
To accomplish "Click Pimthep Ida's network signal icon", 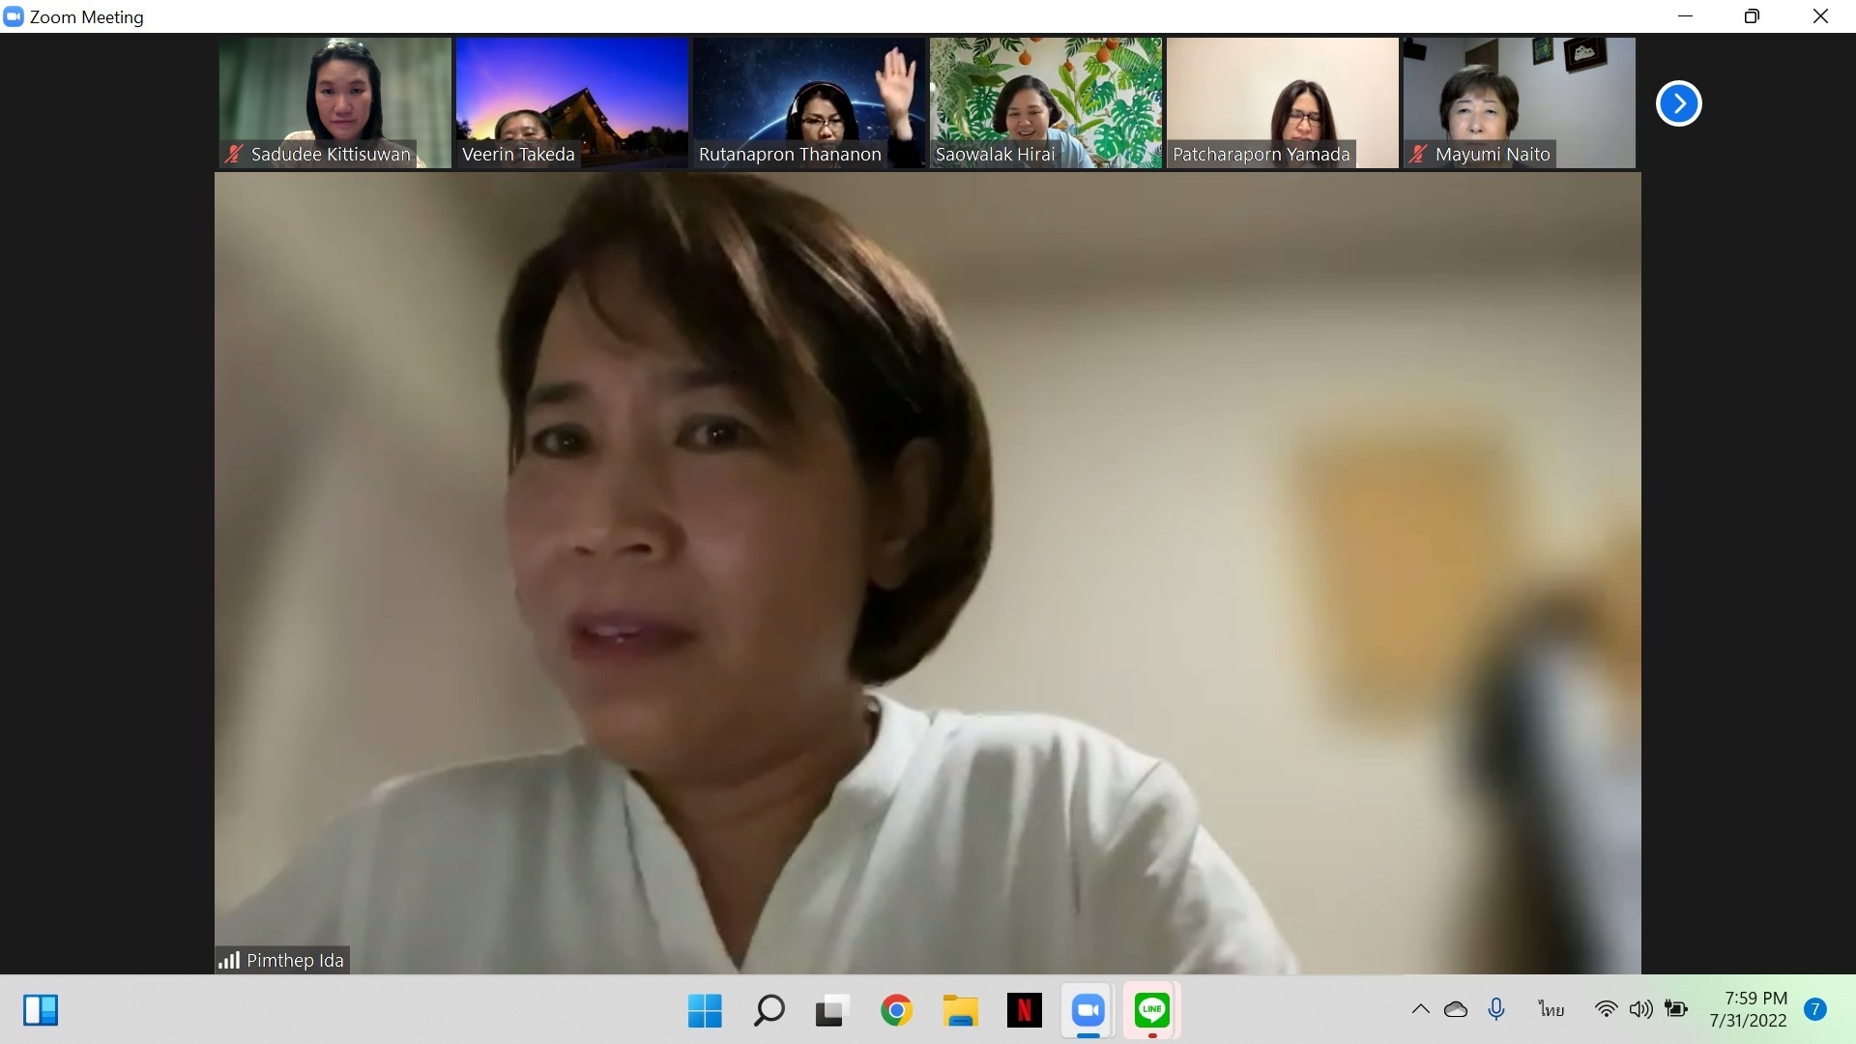I will pyautogui.click(x=229, y=960).
